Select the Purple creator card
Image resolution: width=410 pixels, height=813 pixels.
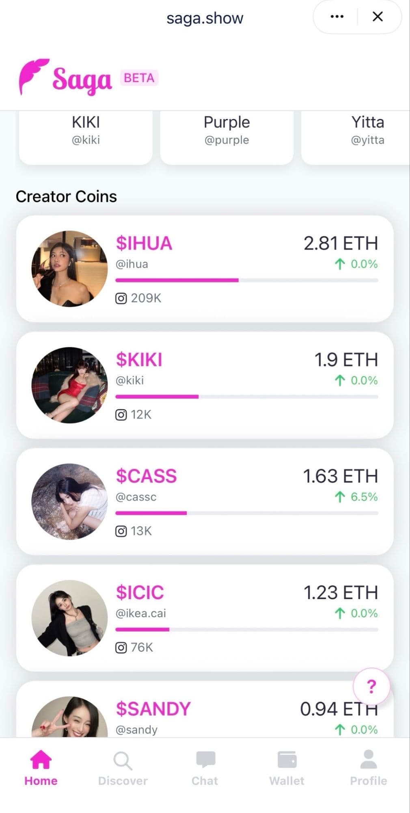pyautogui.click(x=227, y=134)
